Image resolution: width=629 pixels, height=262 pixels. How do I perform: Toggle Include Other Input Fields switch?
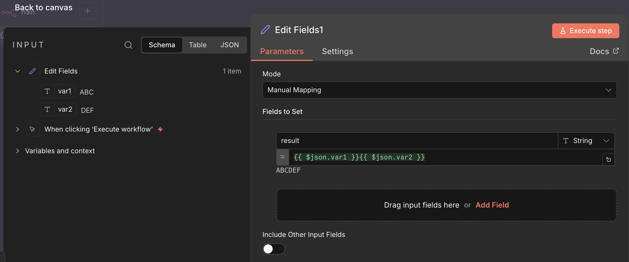pyautogui.click(x=274, y=249)
